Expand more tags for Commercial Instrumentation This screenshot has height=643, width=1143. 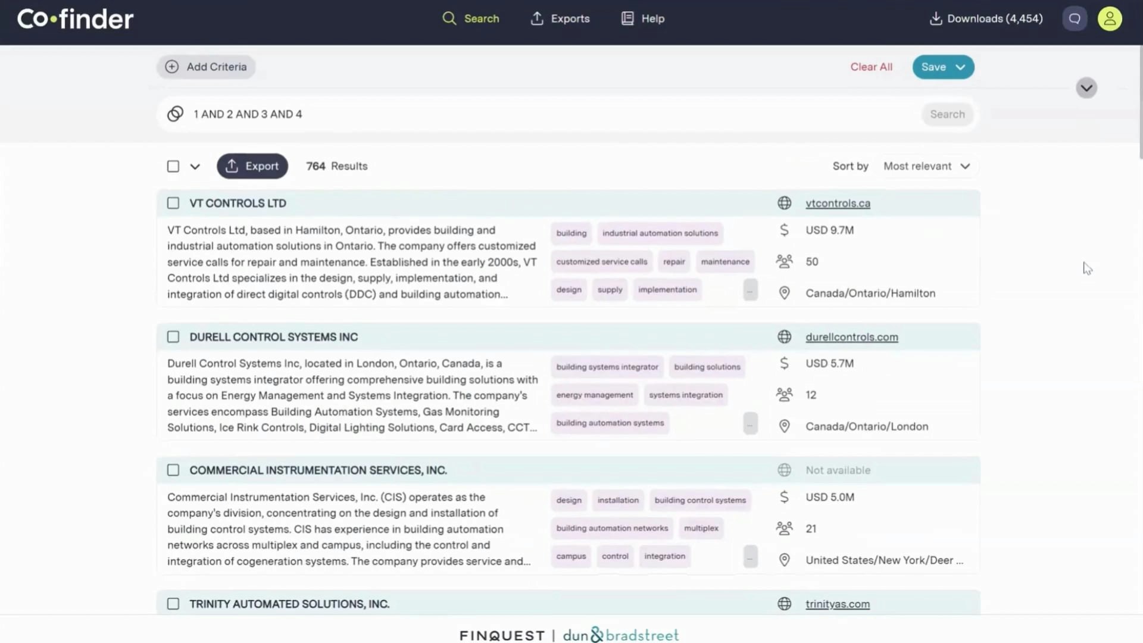click(750, 557)
